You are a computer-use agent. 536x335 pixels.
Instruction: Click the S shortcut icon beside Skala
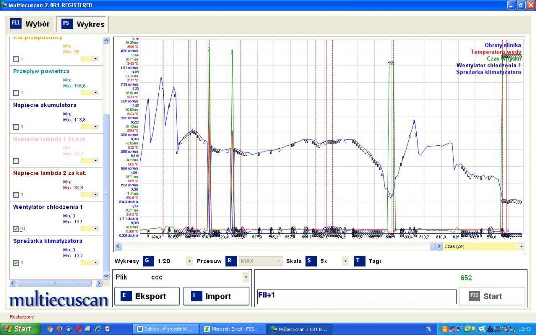(311, 261)
